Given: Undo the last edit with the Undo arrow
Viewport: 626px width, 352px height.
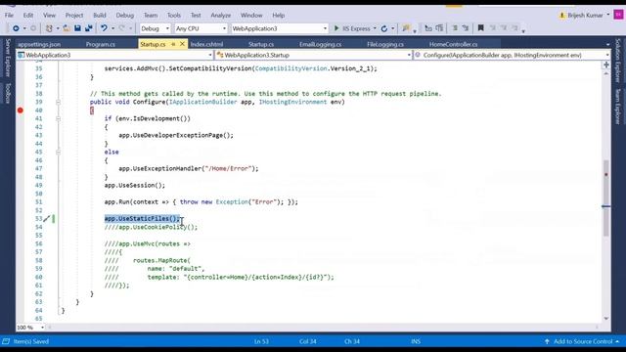Looking at the screenshot, I should pyautogui.click(x=104, y=28).
